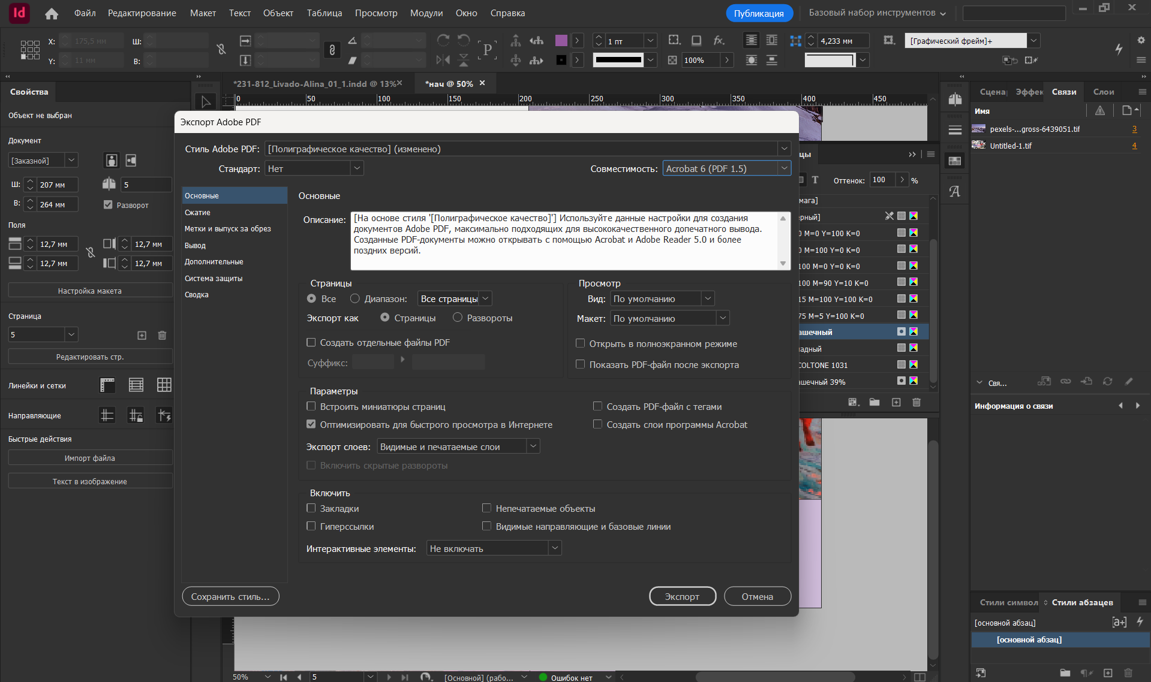Click the Export button
The image size is (1151, 682).
click(x=683, y=596)
